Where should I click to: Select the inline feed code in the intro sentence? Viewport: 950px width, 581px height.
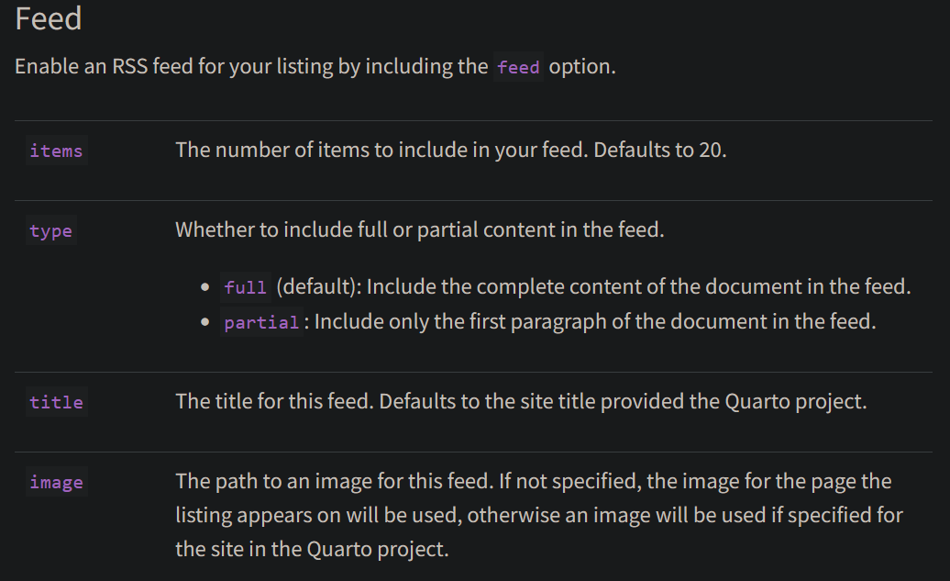[518, 67]
